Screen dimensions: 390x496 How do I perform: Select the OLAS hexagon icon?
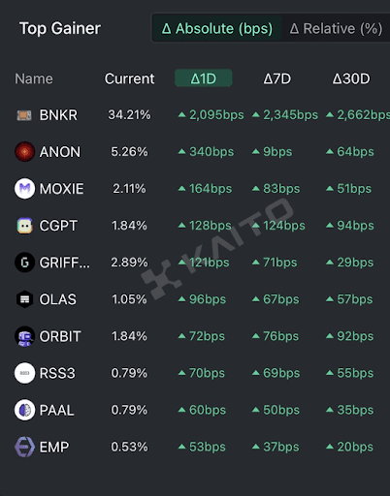[24, 299]
